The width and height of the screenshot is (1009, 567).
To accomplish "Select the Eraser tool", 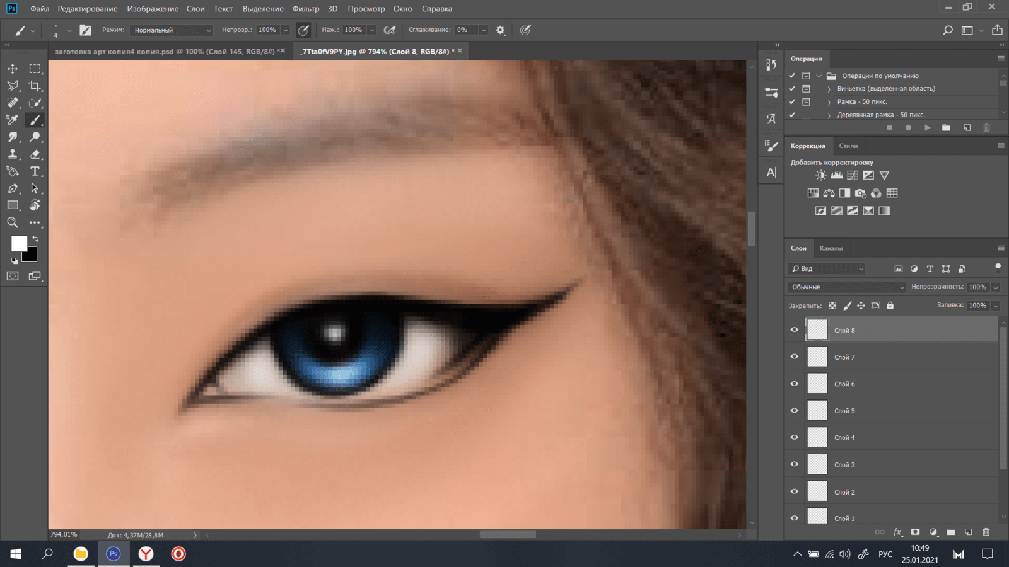I will click(35, 154).
